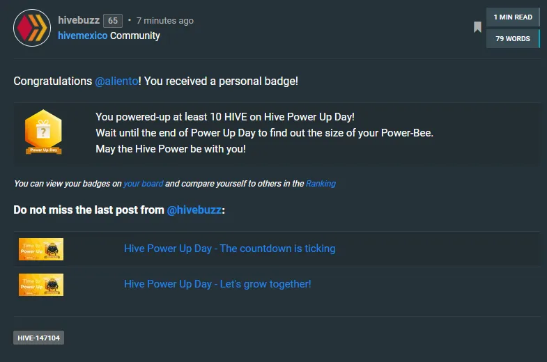Click the reputation badge showing 65
This screenshot has width=547, height=362.
(112, 21)
